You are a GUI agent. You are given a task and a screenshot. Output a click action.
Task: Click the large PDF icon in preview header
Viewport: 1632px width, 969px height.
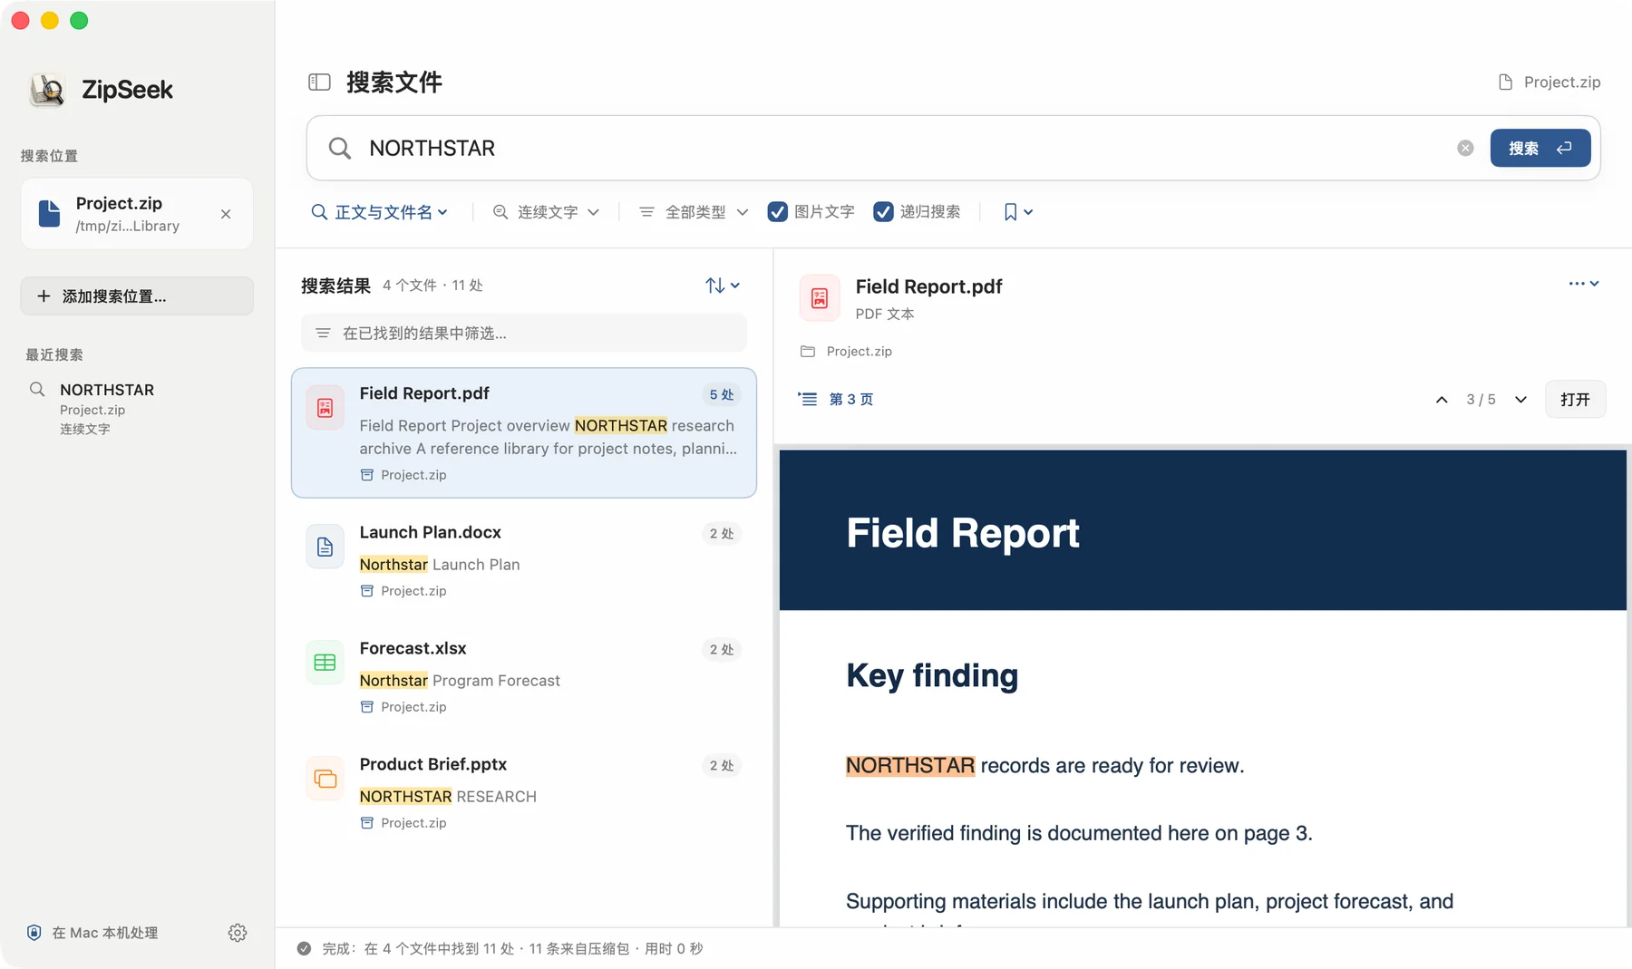820,298
